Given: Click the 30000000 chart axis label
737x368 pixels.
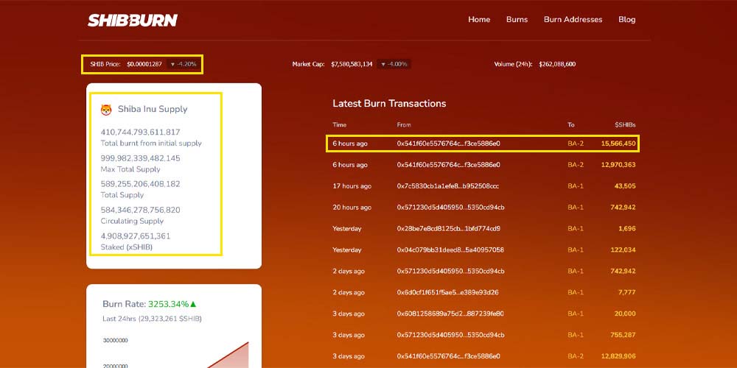Looking at the screenshot, I should tap(115, 340).
